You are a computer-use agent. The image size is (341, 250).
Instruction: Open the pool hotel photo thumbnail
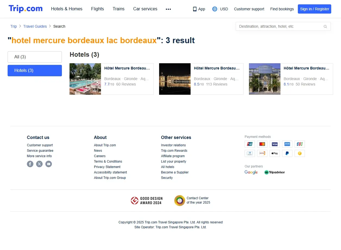(x=85, y=79)
